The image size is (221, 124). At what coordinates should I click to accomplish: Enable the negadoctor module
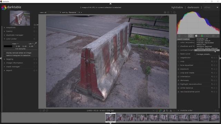(179, 58)
